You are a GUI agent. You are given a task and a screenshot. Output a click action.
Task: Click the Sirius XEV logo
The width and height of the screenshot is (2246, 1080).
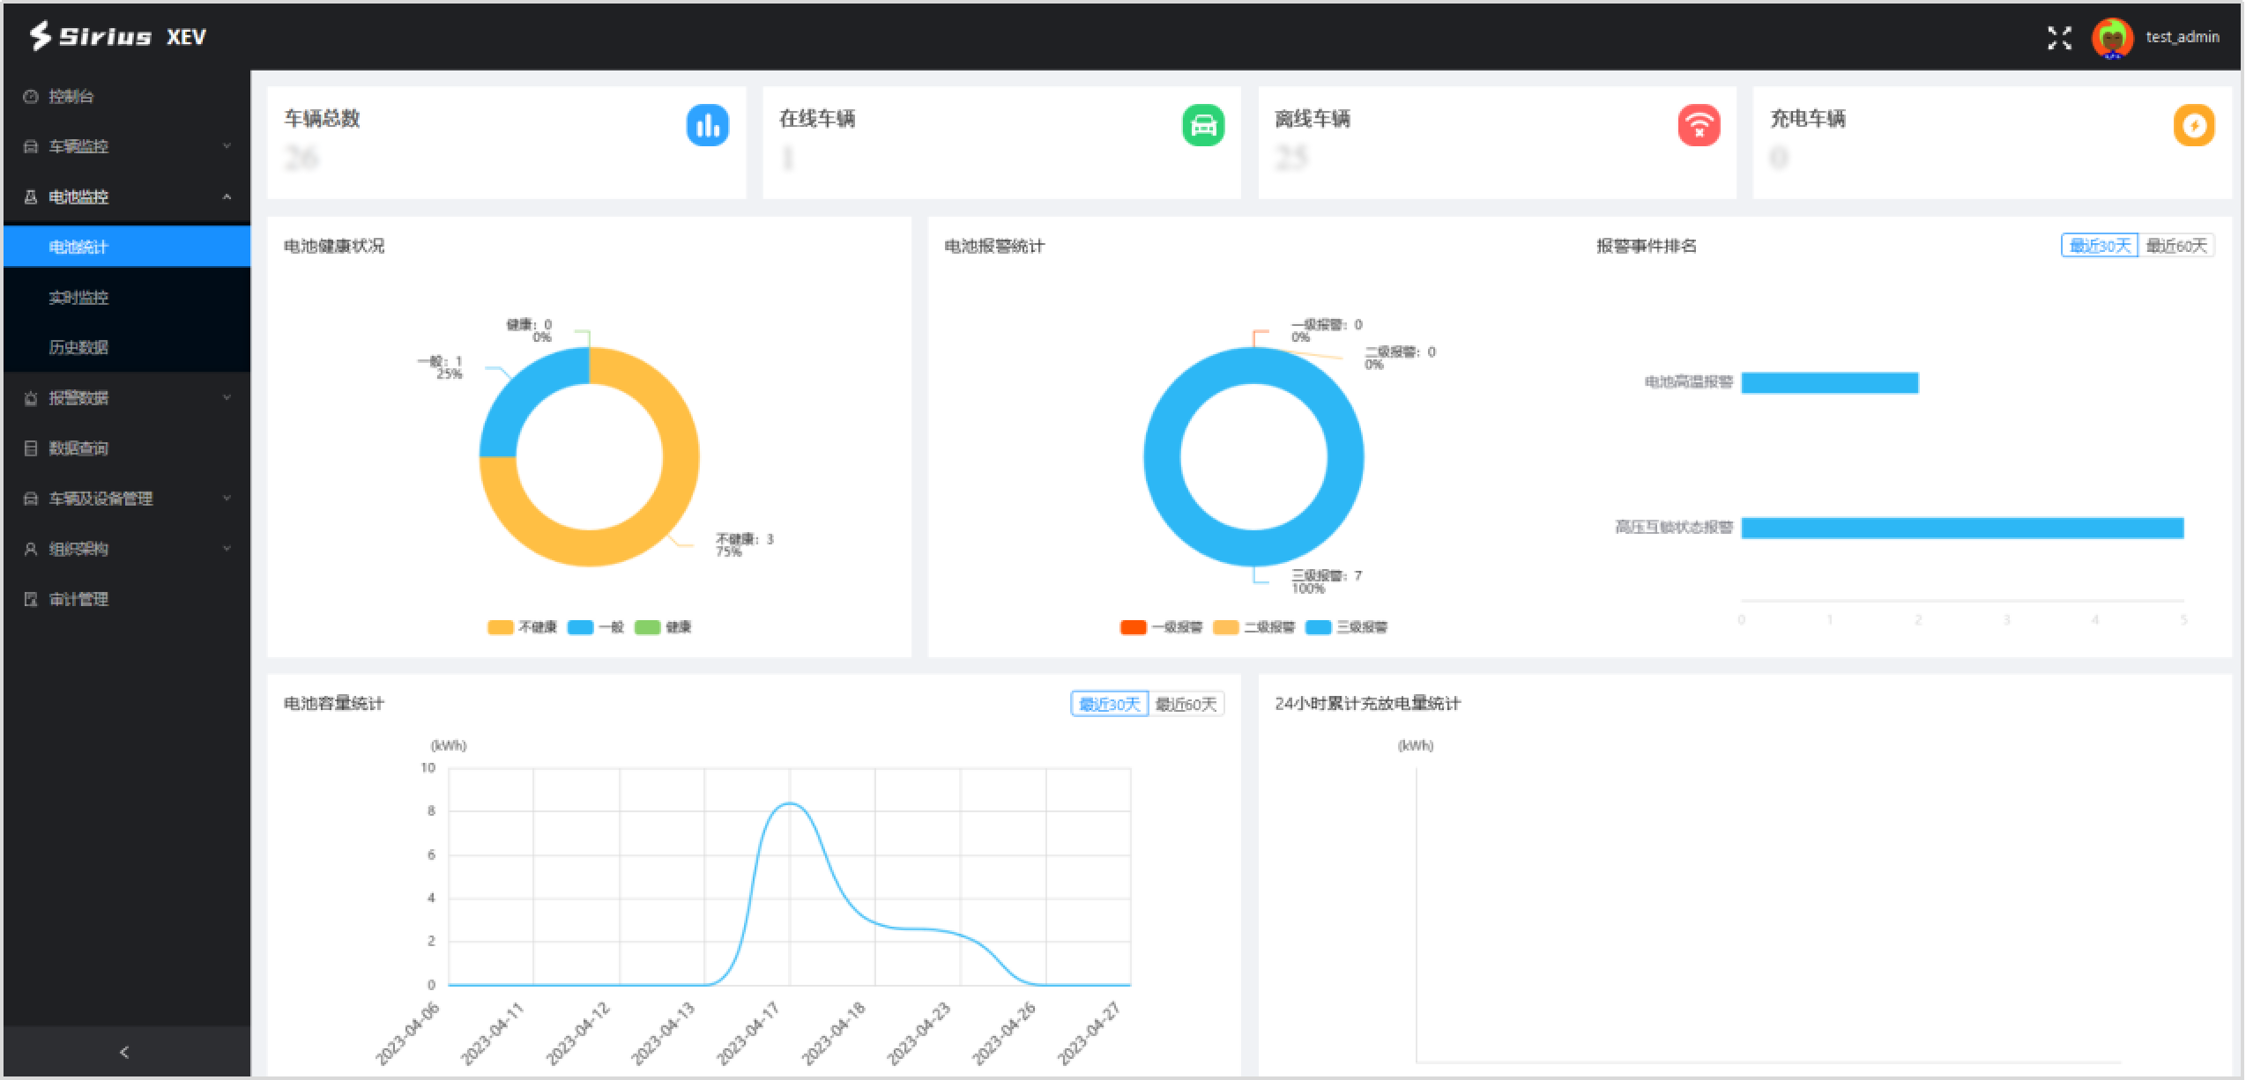pyautogui.click(x=118, y=36)
